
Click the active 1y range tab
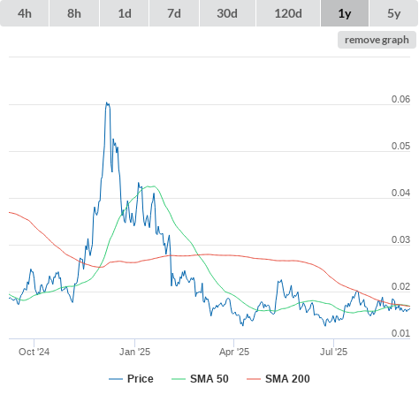point(345,13)
